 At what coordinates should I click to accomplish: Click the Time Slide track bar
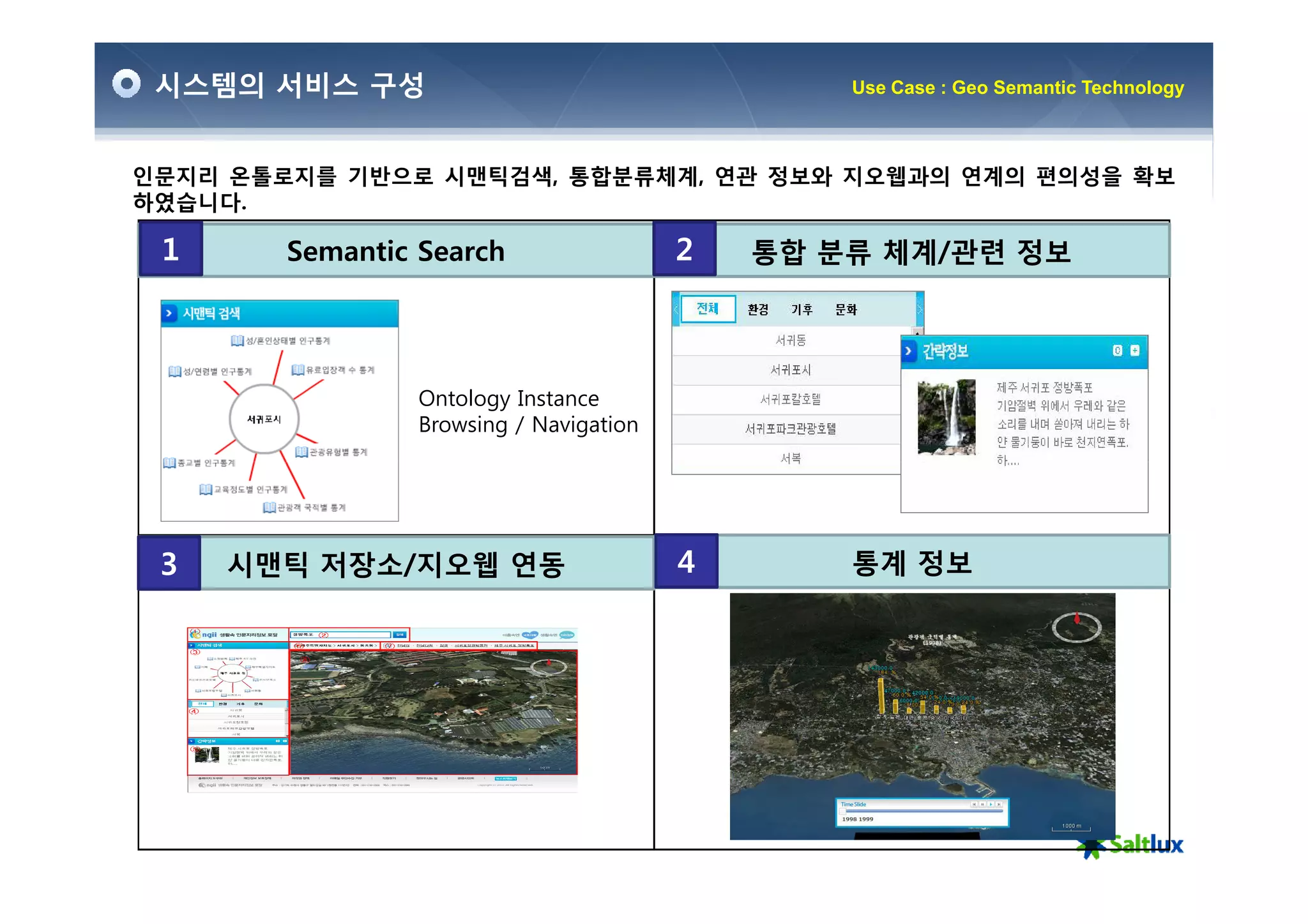click(x=924, y=811)
